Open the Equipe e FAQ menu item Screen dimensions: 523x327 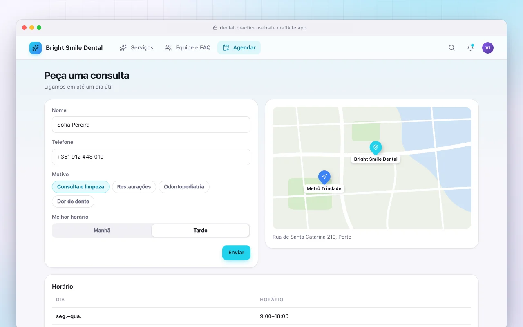coord(188,48)
